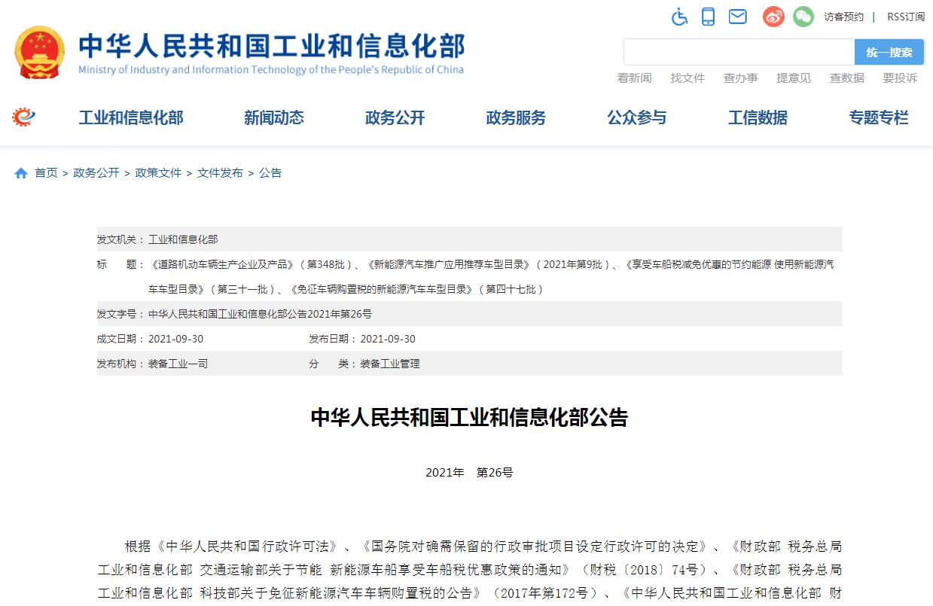The width and height of the screenshot is (933, 606).
Task: Select 看新闻 search shortcut
Action: coord(634,78)
